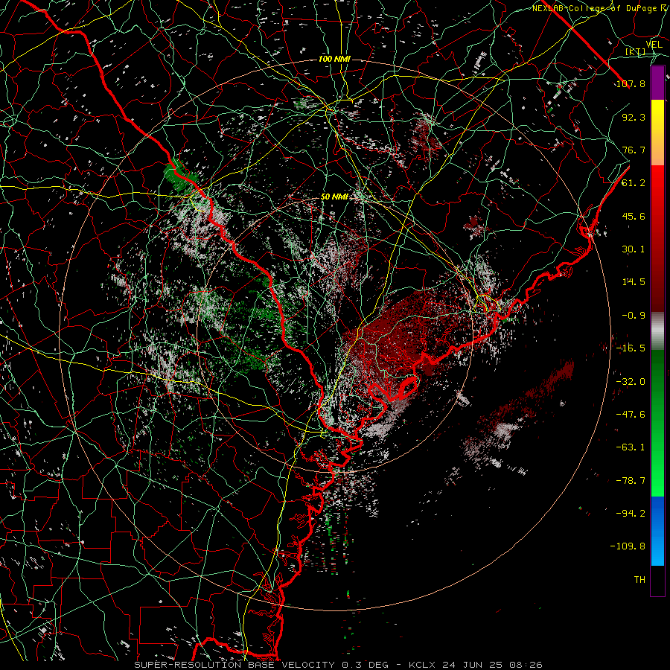Click the -109.8 velocity scale value
Image resolution: width=670 pixels, height=670 pixels.
[x=628, y=546]
